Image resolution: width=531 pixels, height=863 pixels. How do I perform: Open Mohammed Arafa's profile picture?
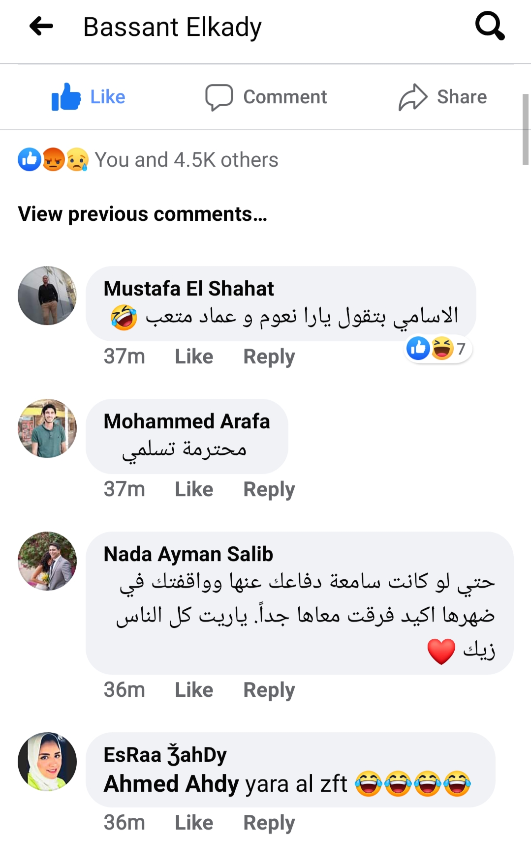[47, 428]
